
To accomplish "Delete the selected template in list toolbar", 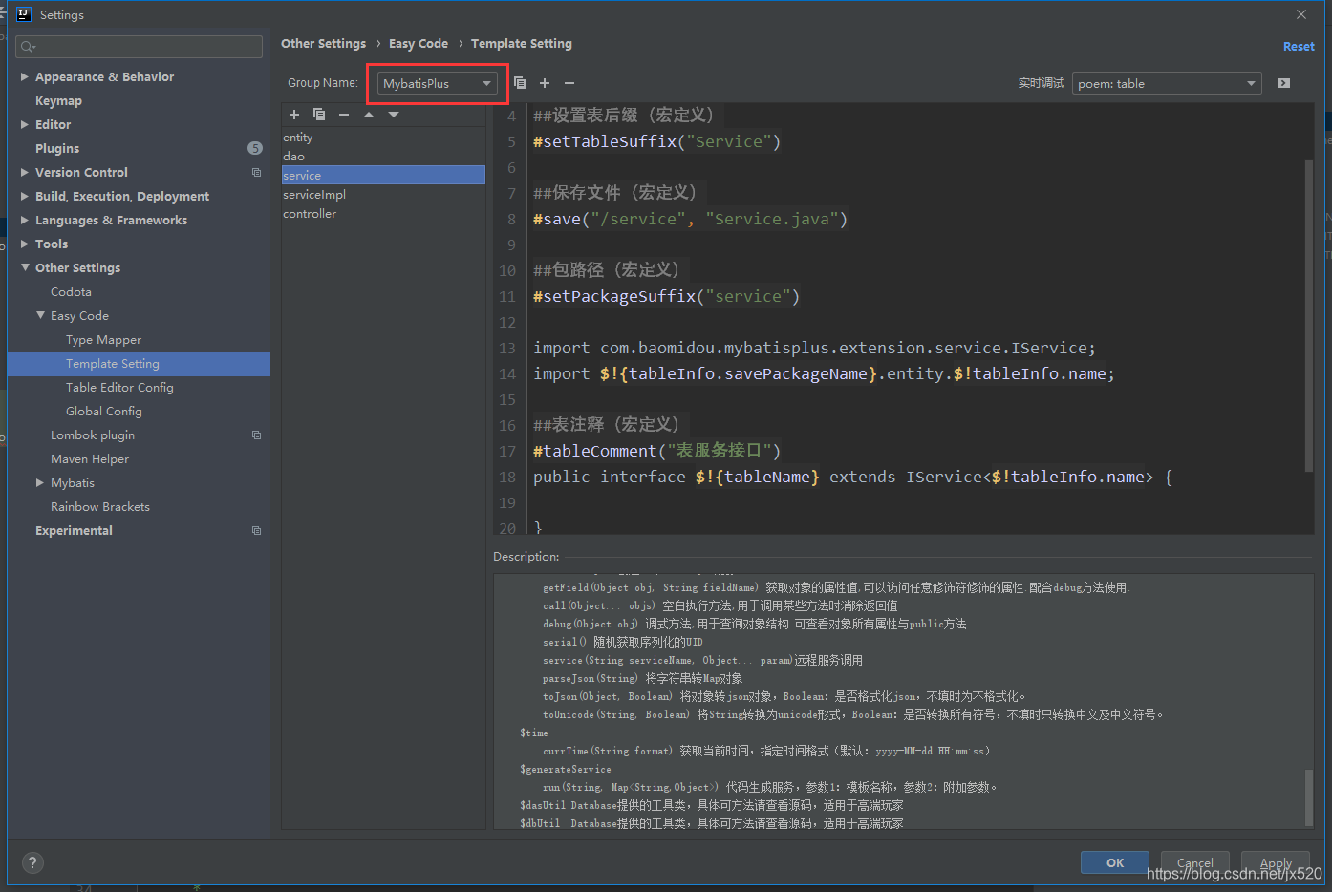I will (344, 115).
